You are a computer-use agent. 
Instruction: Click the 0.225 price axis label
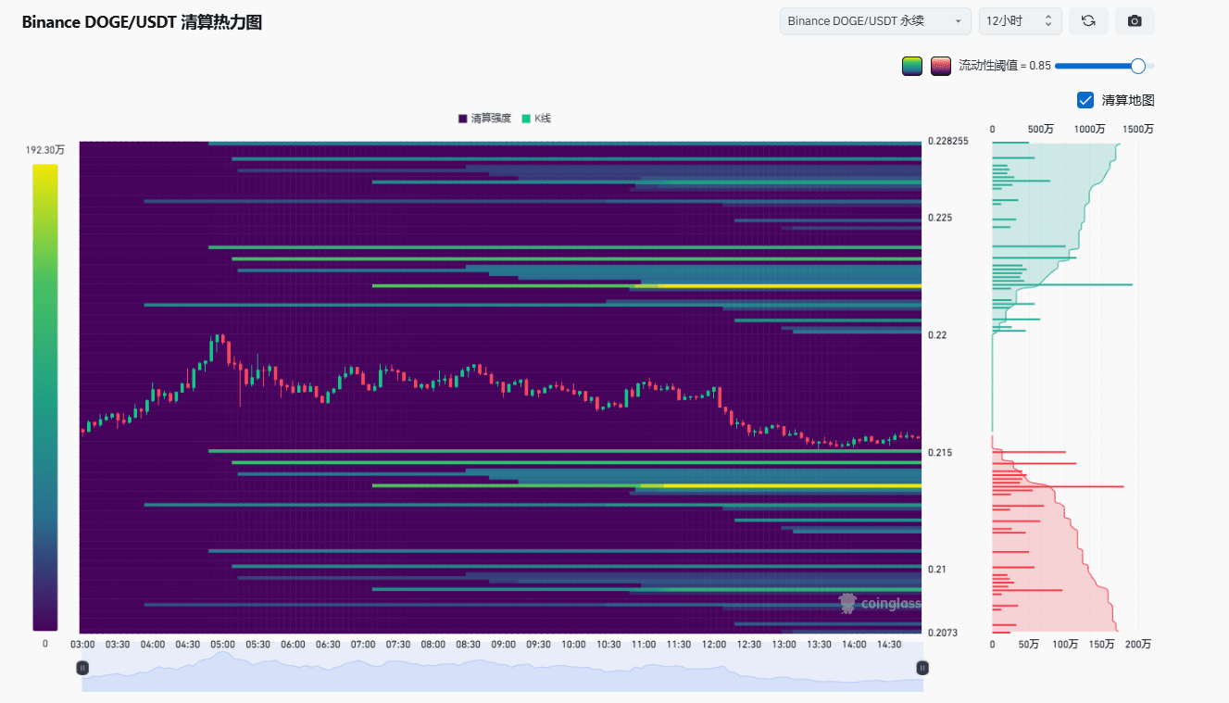pyautogui.click(x=939, y=218)
